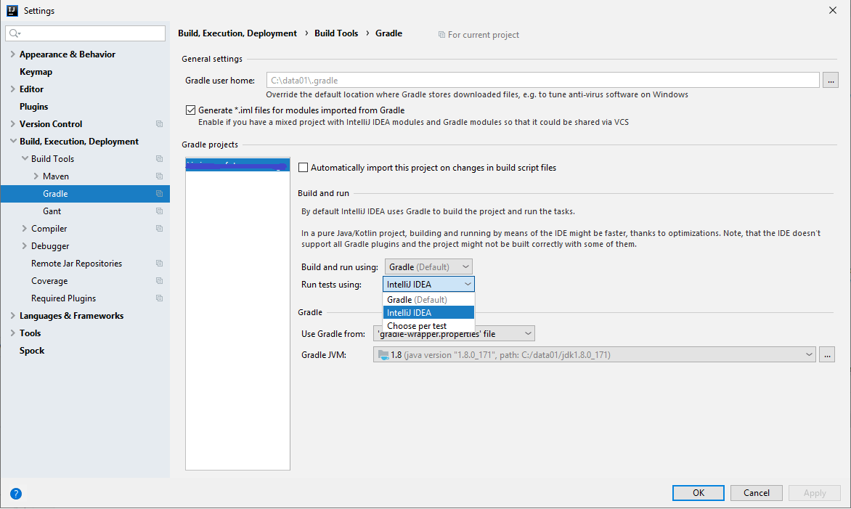Open Keymap settings
Screen dimensions: 851x509
pyautogui.click(x=36, y=72)
